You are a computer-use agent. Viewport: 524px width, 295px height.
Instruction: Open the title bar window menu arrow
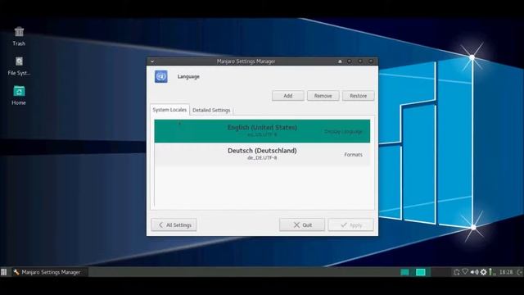click(152, 61)
